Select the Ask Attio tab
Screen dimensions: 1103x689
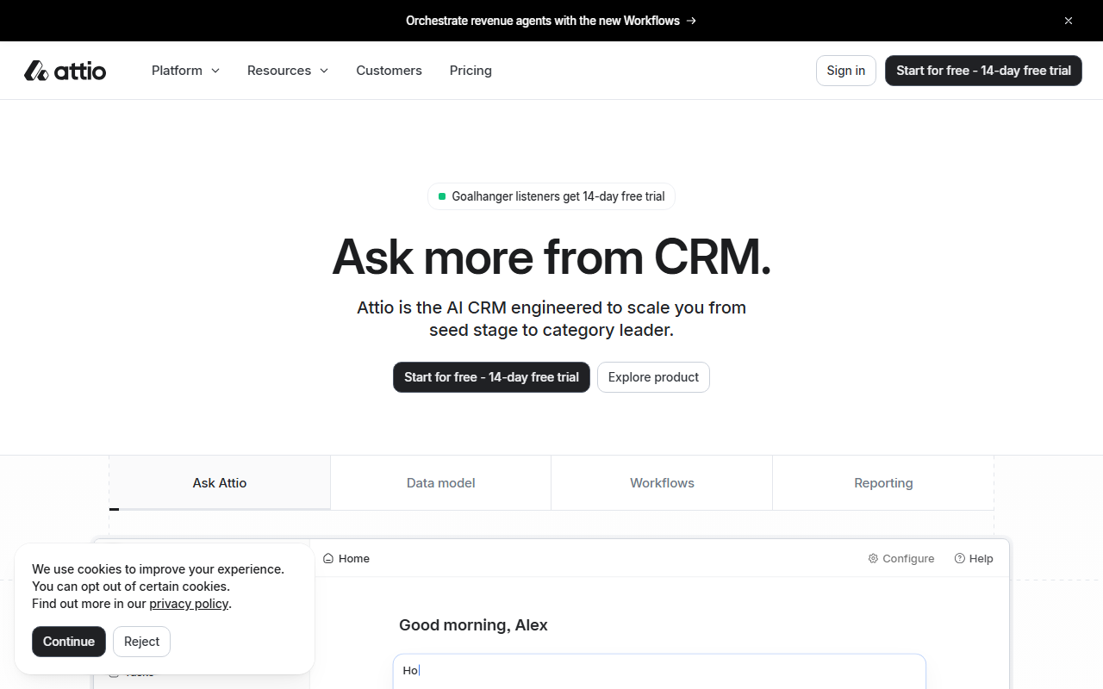click(220, 483)
